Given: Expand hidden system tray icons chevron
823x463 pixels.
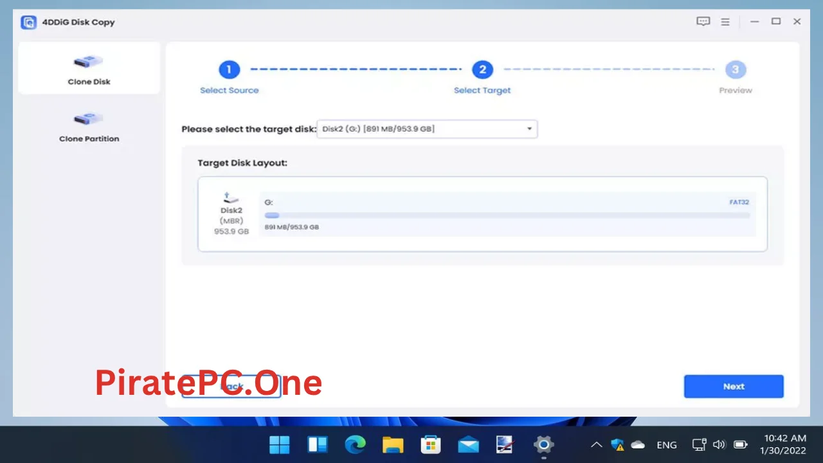Looking at the screenshot, I should tap(597, 444).
